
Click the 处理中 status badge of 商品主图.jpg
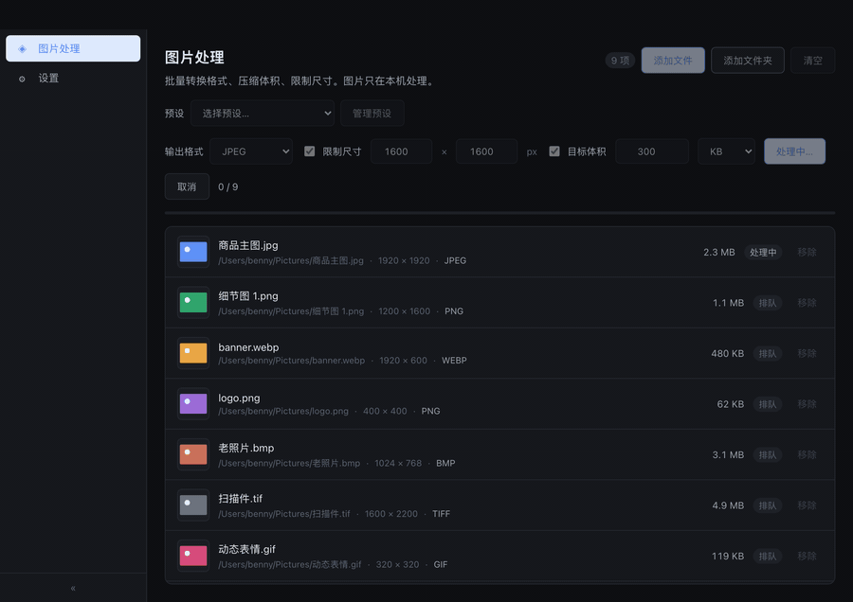[x=763, y=252]
